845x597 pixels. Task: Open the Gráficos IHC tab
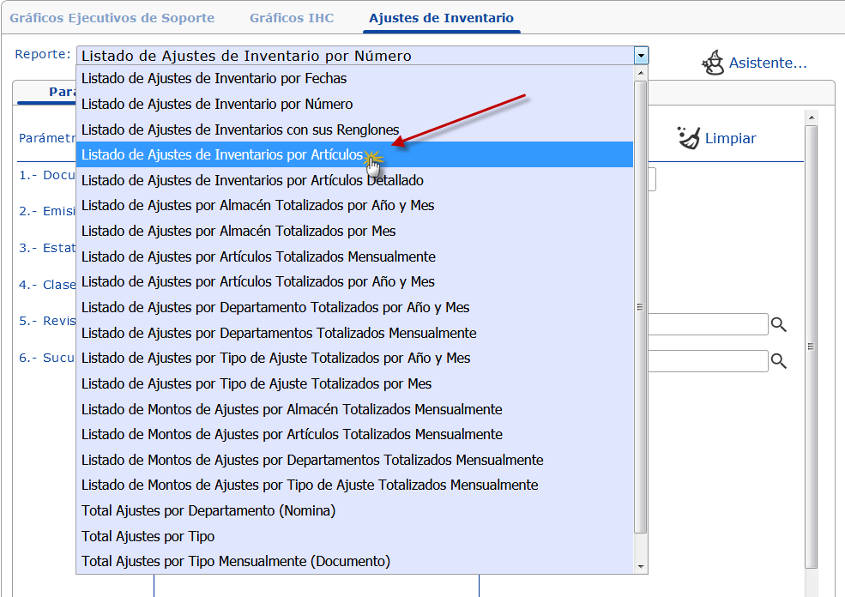coord(292,17)
